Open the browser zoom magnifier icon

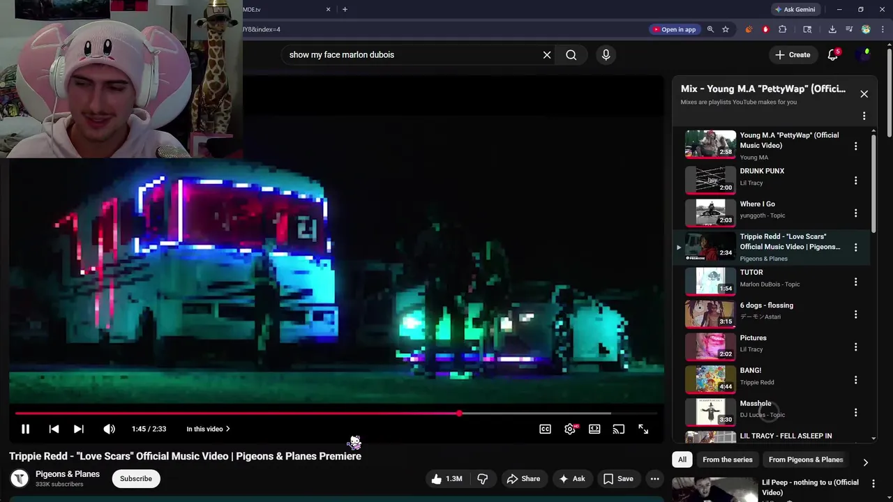coord(710,29)
